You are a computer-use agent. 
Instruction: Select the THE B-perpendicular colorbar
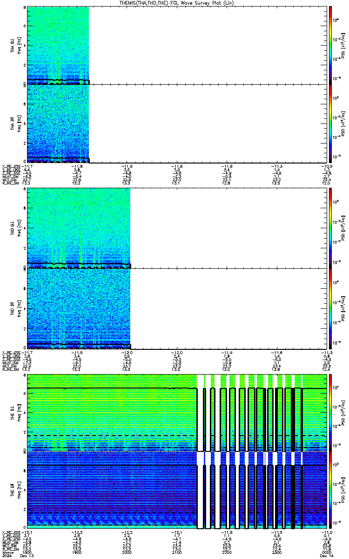330,412
